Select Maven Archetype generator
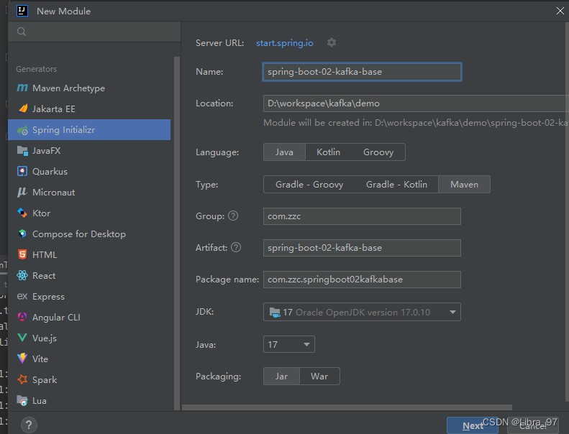The height and width of the screenshot is (434, 569). pos(89,88)
